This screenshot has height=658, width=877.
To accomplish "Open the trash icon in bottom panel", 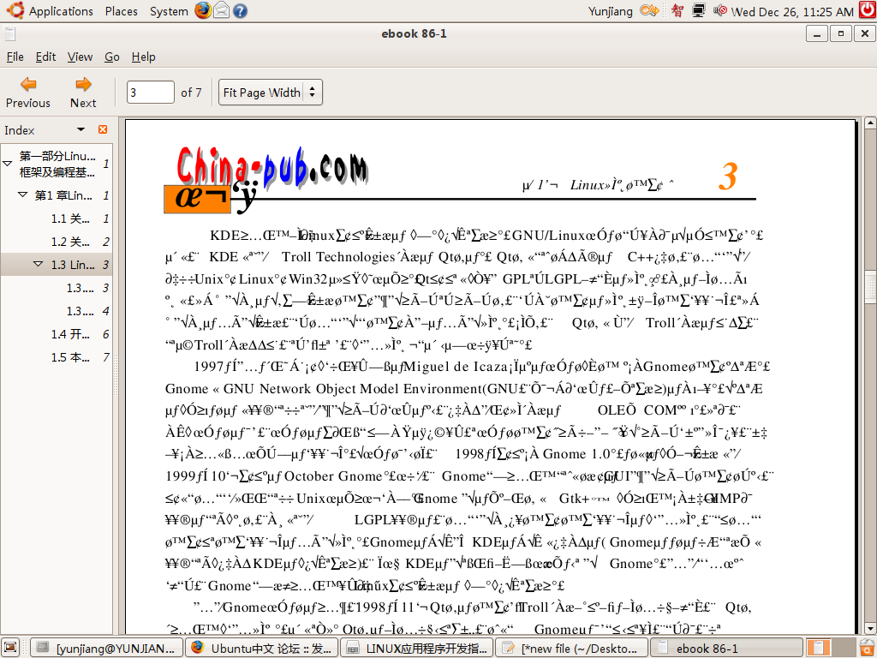I will pos(867,648).
